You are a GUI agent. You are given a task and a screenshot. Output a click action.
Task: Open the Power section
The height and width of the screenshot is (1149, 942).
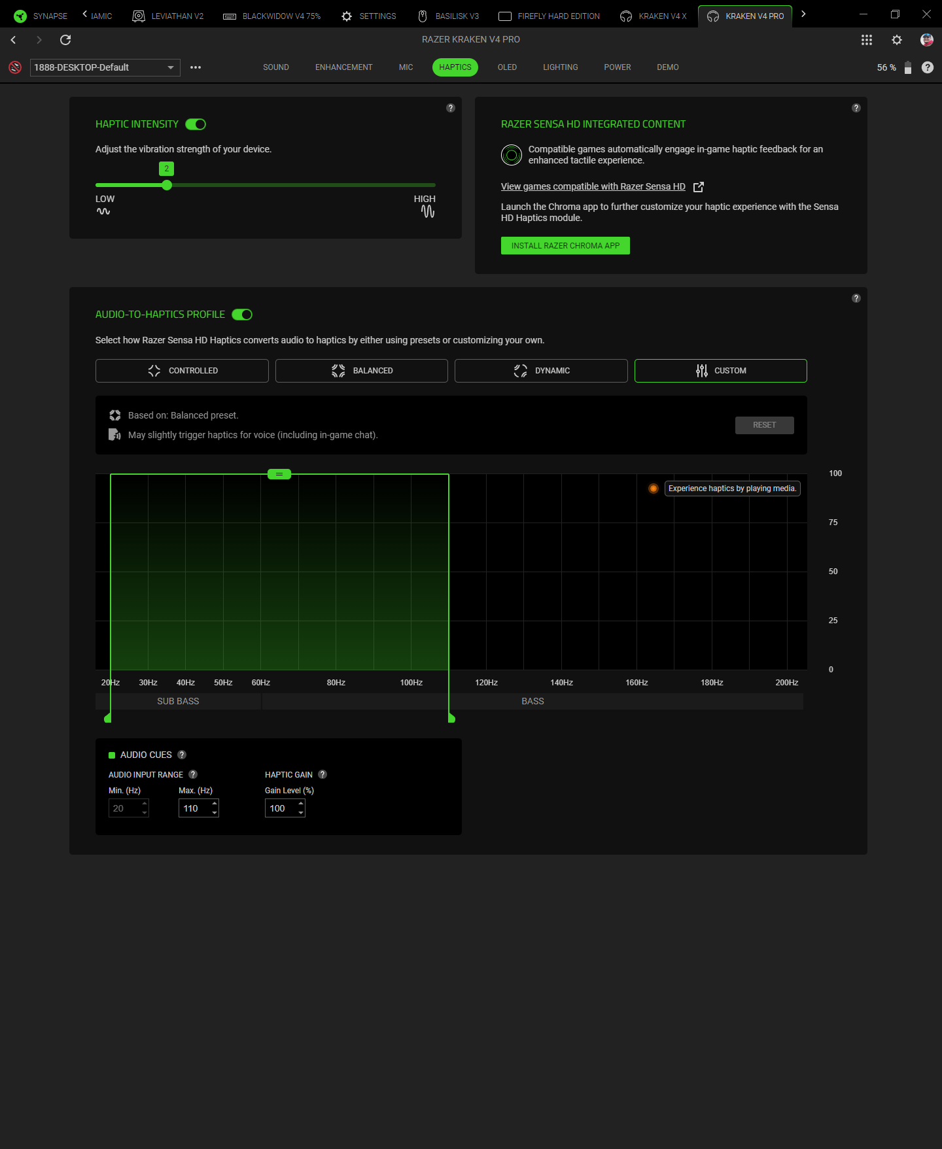[x=618, y=67]
